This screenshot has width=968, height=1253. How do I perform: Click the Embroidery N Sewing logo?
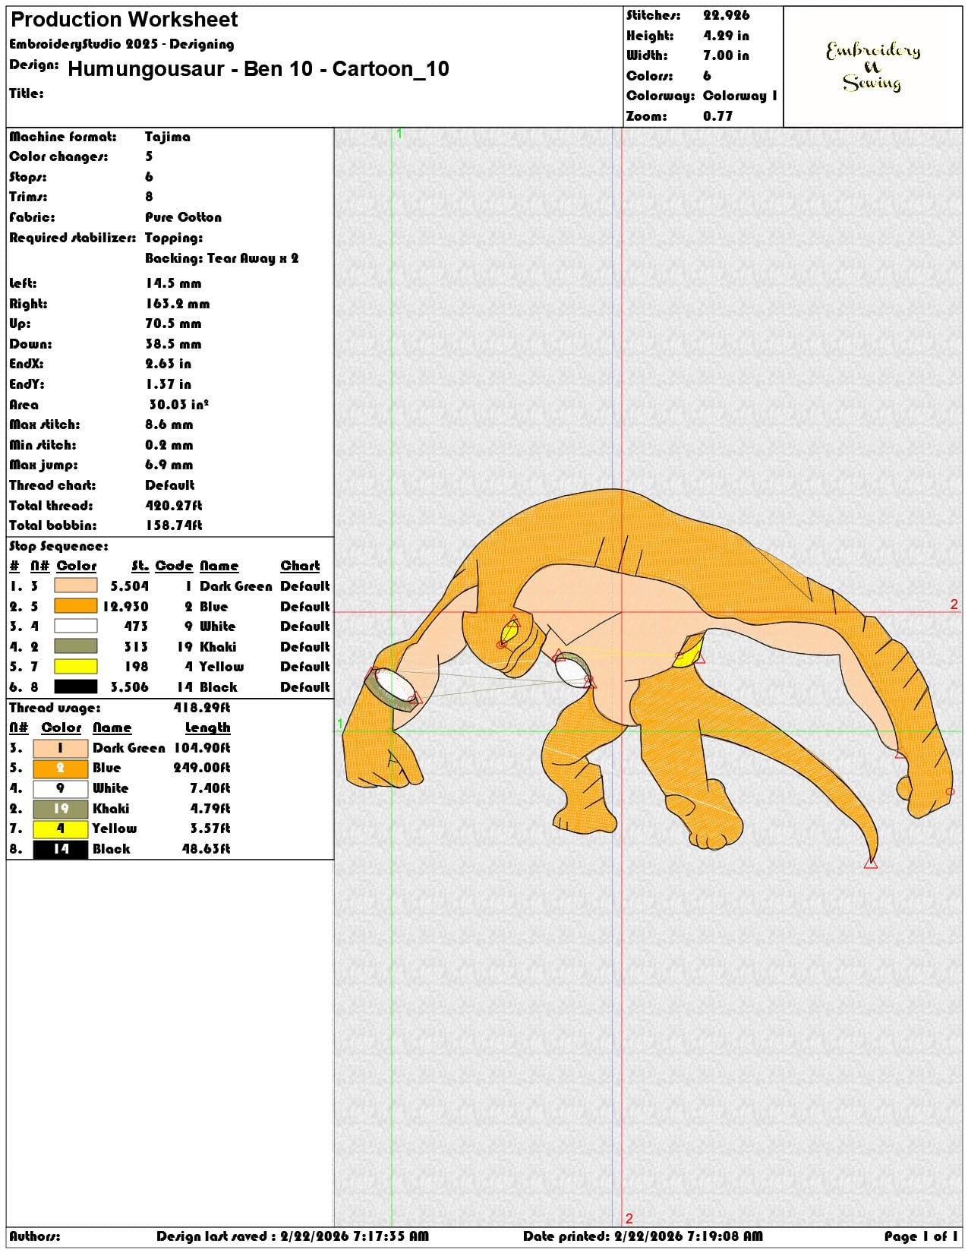pos(873,67)
